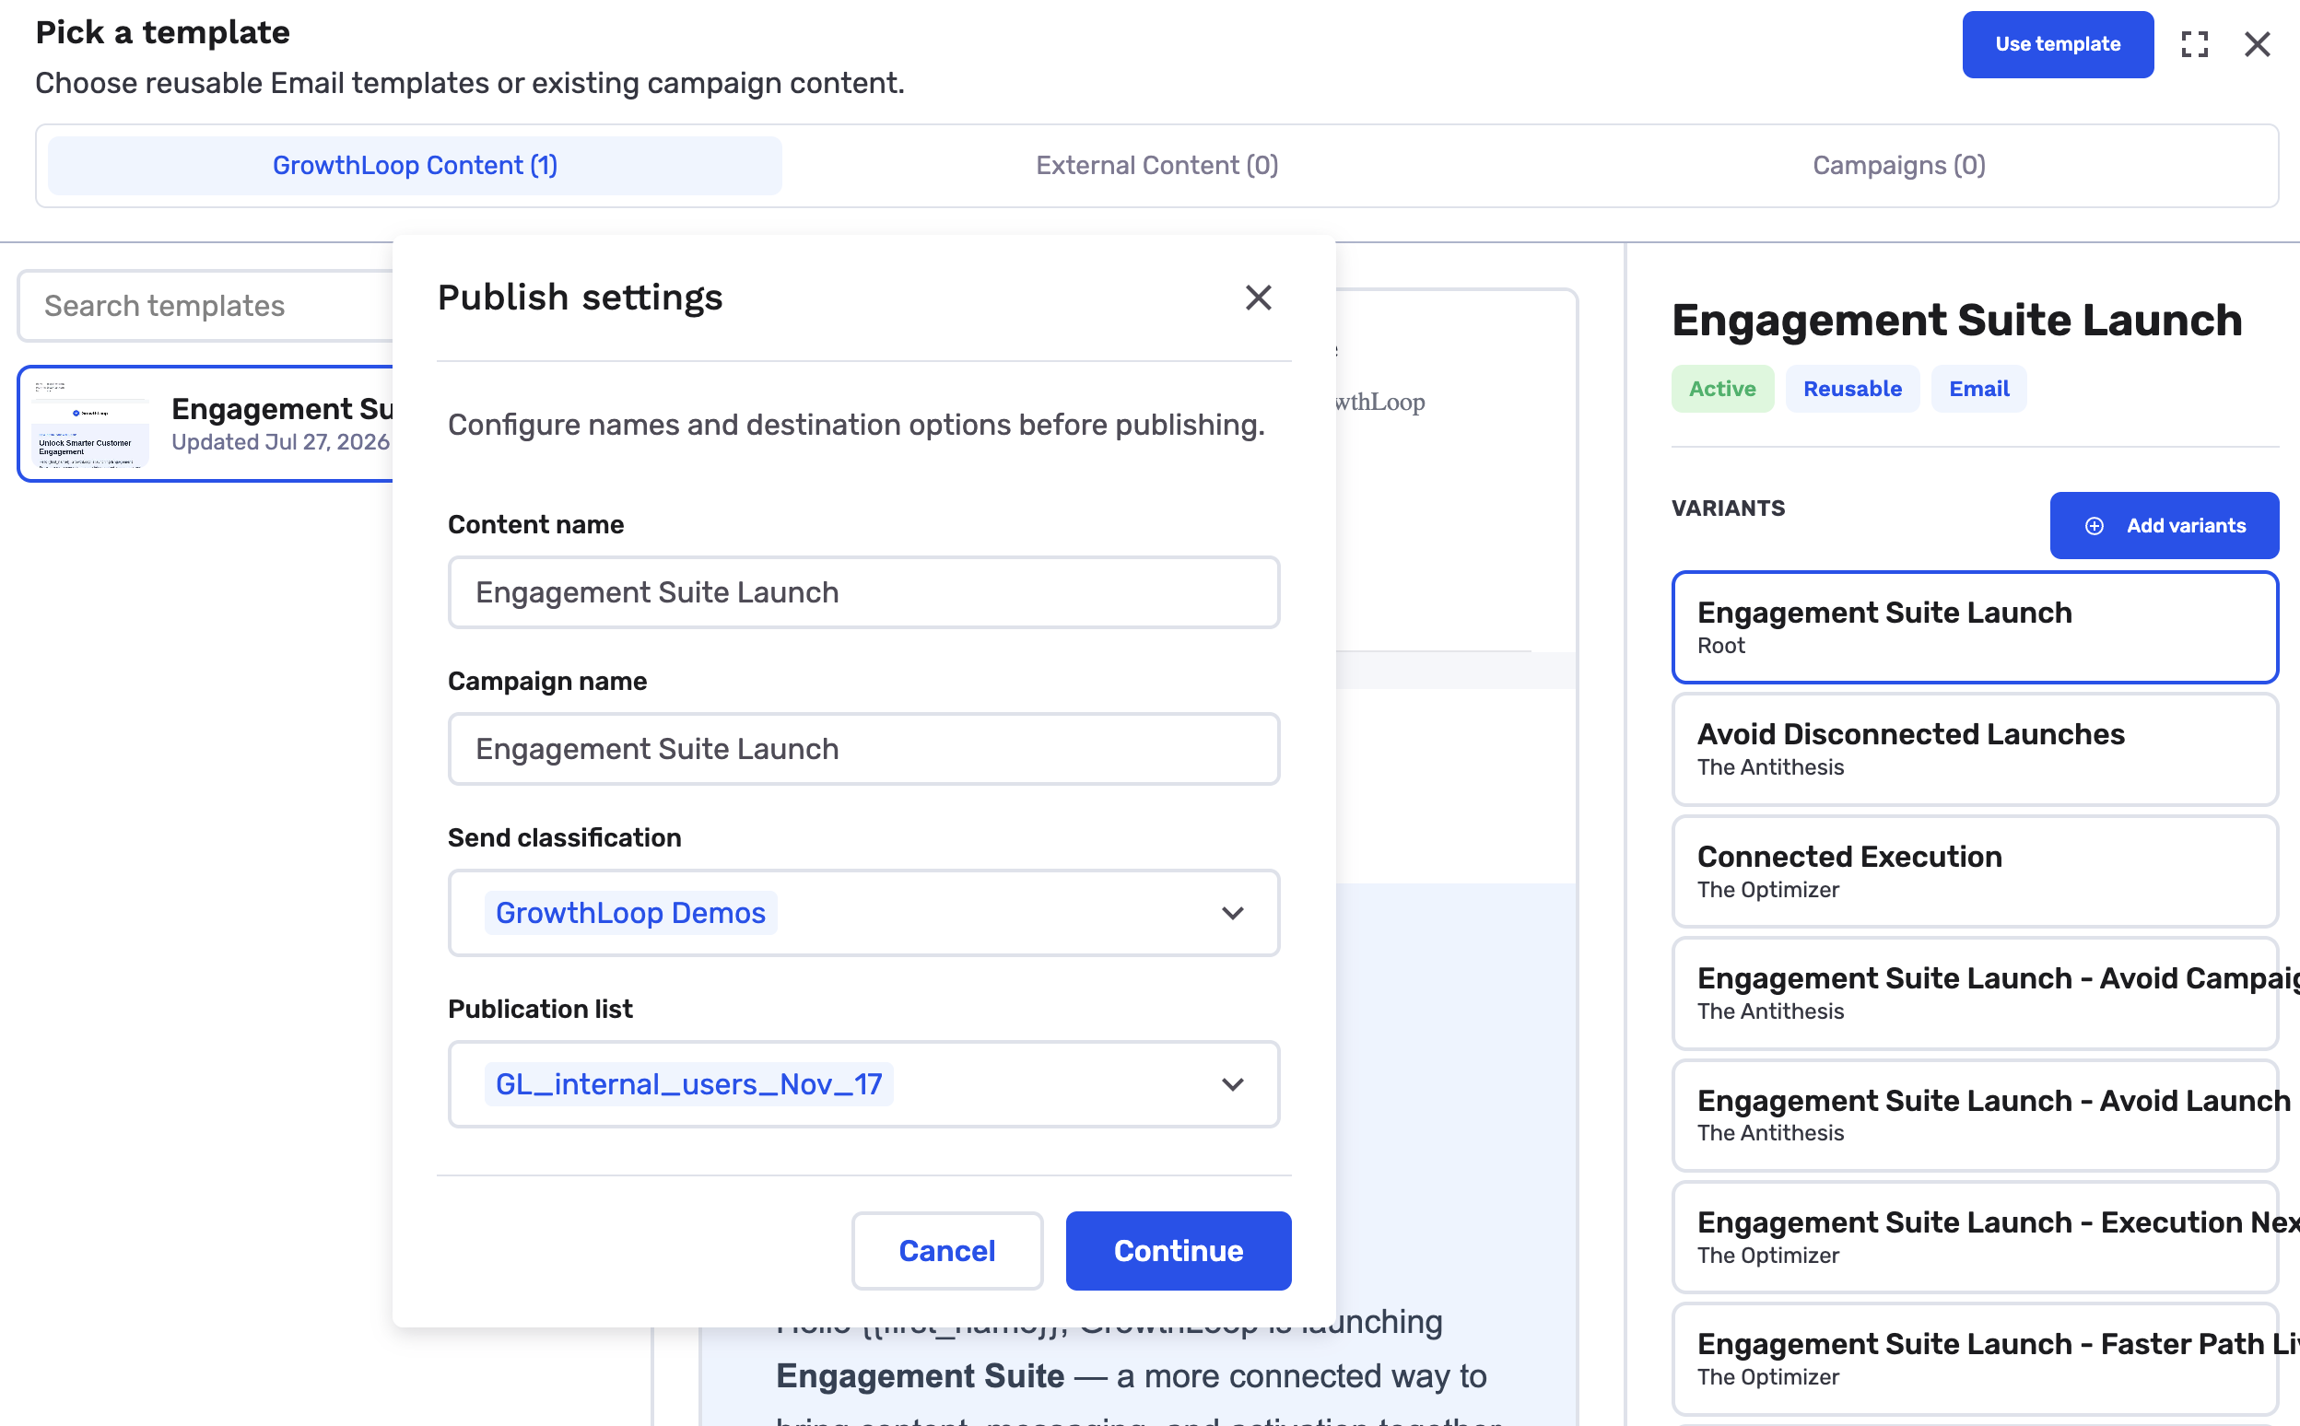Close the Publish settings dialog
The image size is (2300, 1426).
click(1258, 298)
